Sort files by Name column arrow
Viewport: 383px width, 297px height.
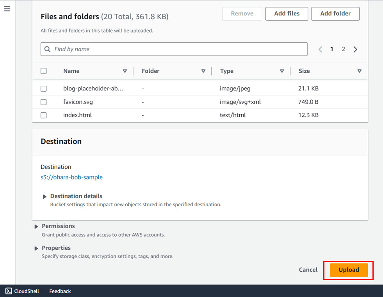(x=125, y=71)
